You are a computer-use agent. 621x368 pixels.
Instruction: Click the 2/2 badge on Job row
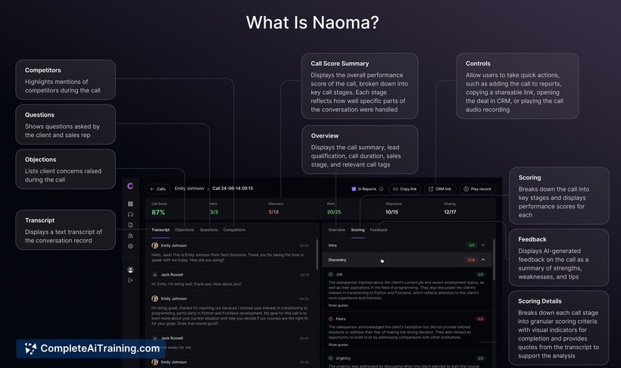coord(480,274)
